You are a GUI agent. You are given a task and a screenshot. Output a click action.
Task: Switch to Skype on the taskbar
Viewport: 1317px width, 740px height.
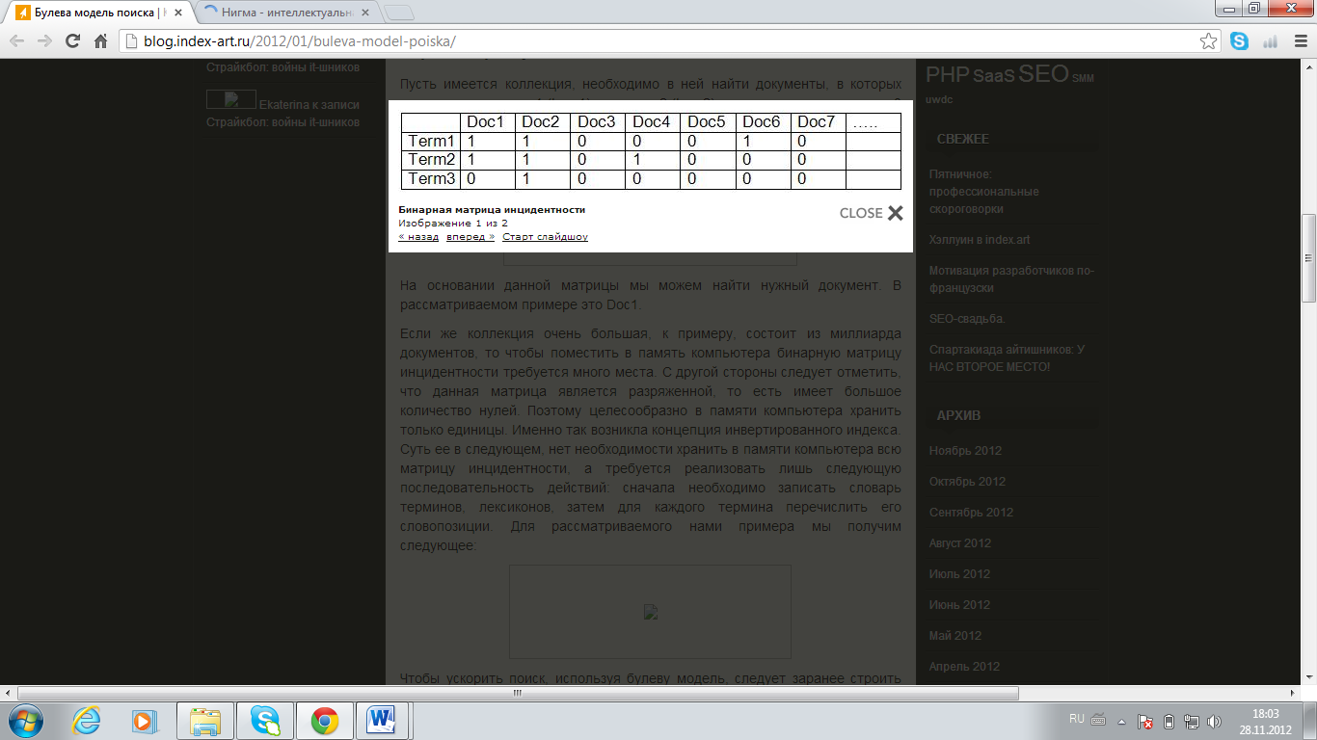pos(264,721)
